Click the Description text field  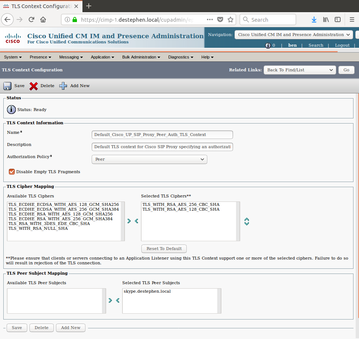162,147
